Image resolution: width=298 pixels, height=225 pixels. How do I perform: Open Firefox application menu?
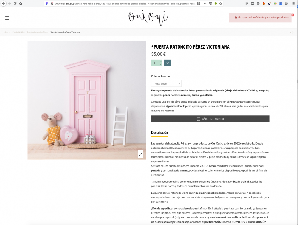[294, 3]
